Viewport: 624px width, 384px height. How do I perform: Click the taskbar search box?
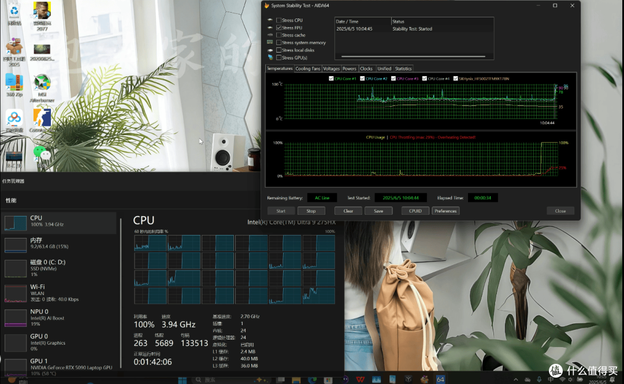[x=231, y=379]
